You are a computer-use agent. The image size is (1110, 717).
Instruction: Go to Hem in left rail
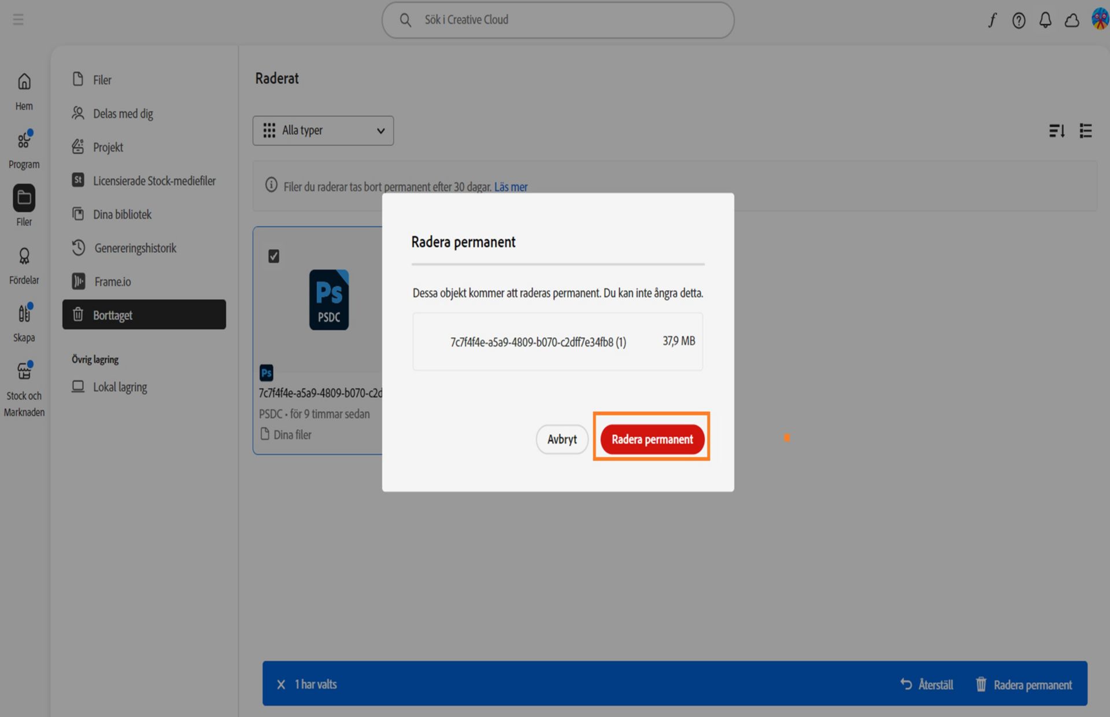tap(24, 92)
